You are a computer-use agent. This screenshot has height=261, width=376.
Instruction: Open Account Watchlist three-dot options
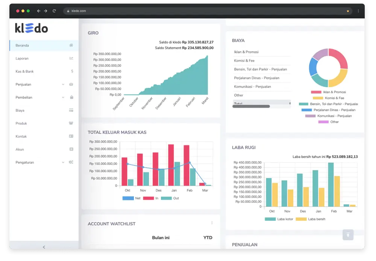point(212,223)
